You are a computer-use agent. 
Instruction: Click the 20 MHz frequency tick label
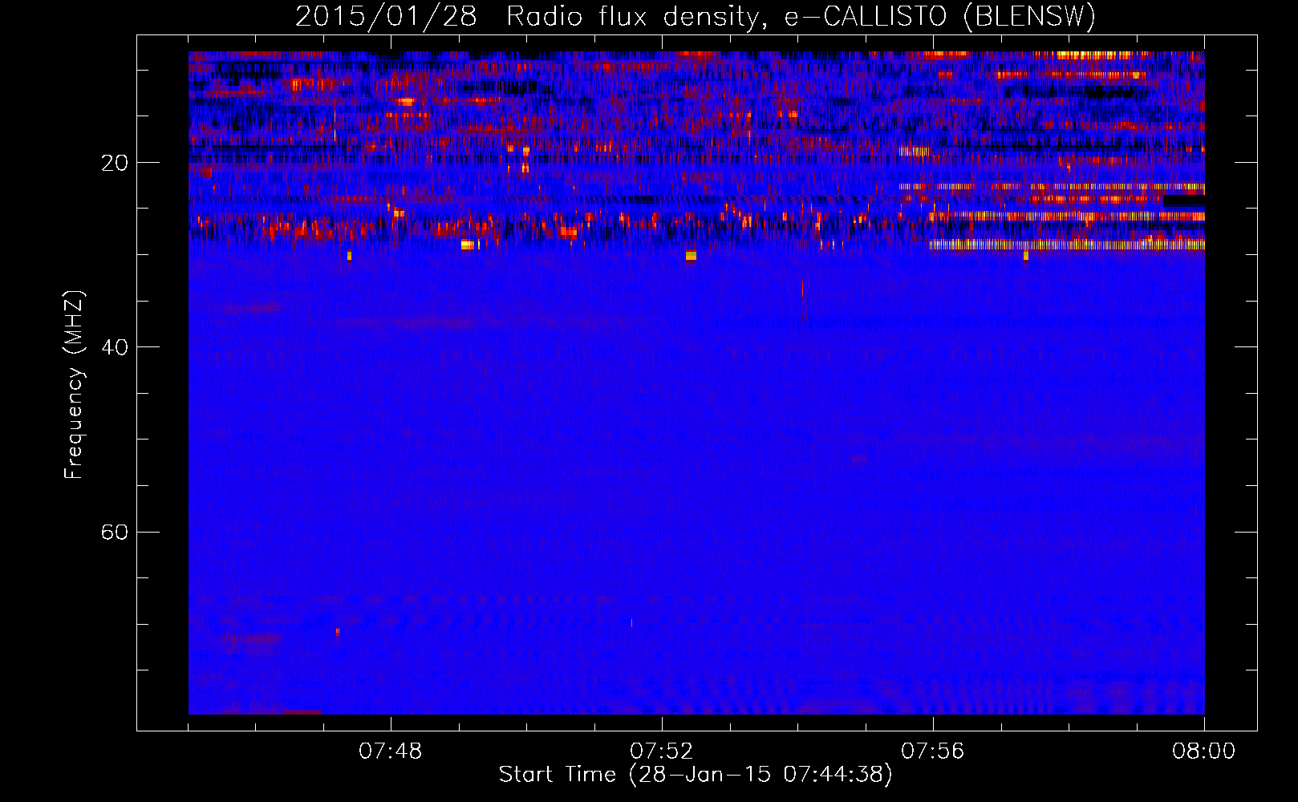pos(115,164)
